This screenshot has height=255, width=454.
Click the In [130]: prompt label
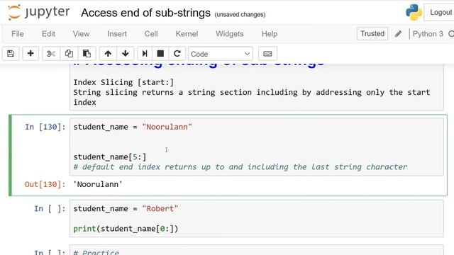tap(45, 127)
